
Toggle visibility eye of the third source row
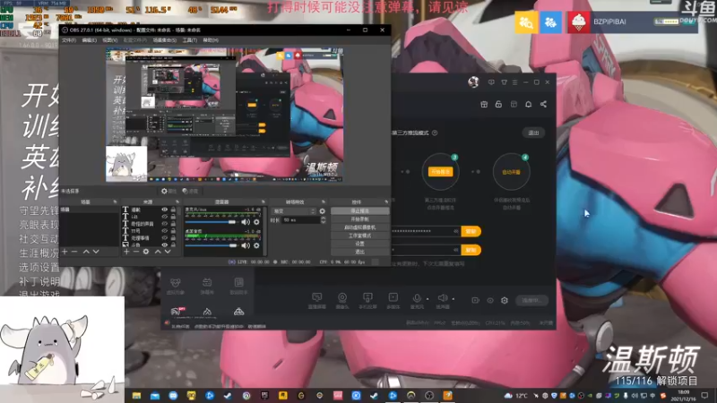(x=165, y=224)
